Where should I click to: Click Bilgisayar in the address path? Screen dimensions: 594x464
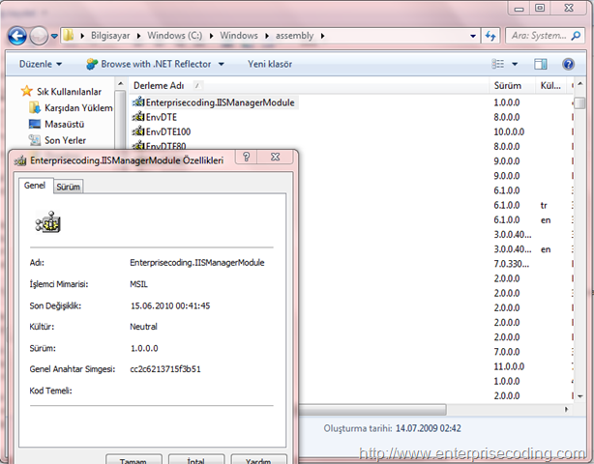[x=110, y=36]
